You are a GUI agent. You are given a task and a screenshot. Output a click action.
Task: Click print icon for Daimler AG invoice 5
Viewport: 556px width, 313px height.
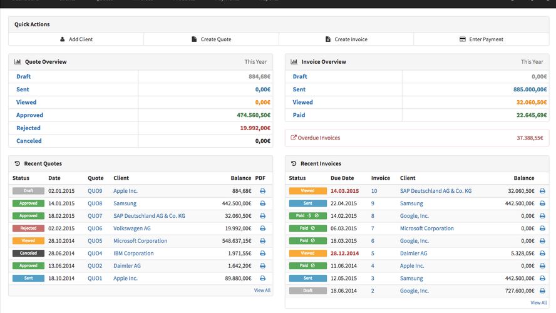(x=542, y=254)
